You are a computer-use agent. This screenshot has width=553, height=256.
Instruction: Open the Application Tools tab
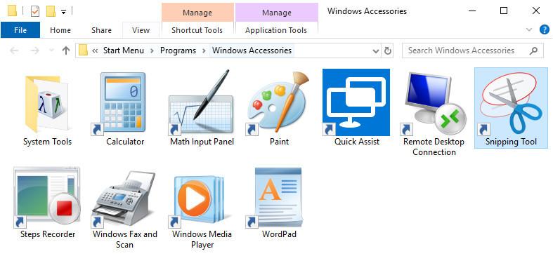point(276,30)
